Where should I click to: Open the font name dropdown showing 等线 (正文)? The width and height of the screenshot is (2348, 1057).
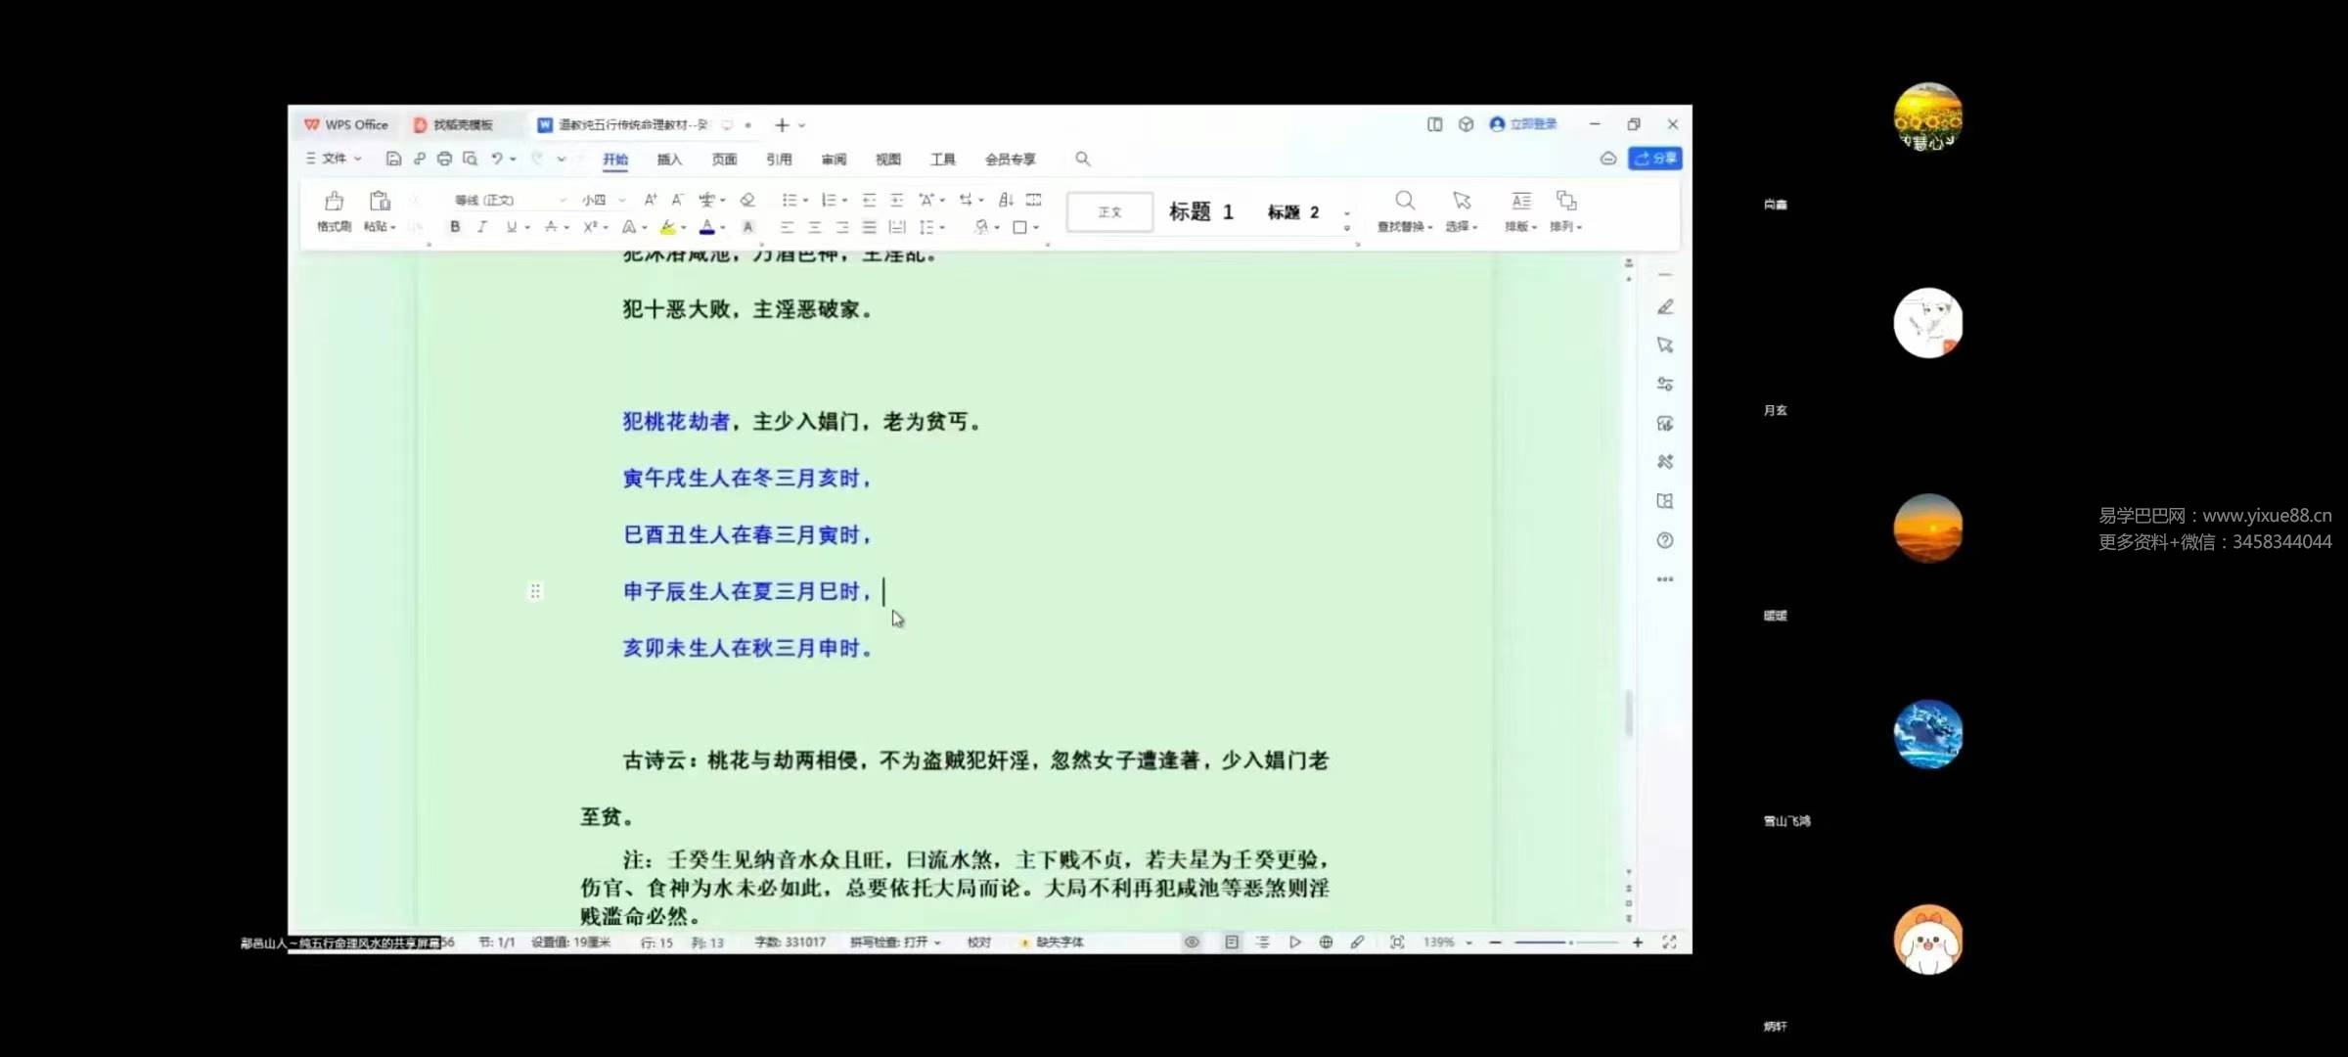point(509,200)
